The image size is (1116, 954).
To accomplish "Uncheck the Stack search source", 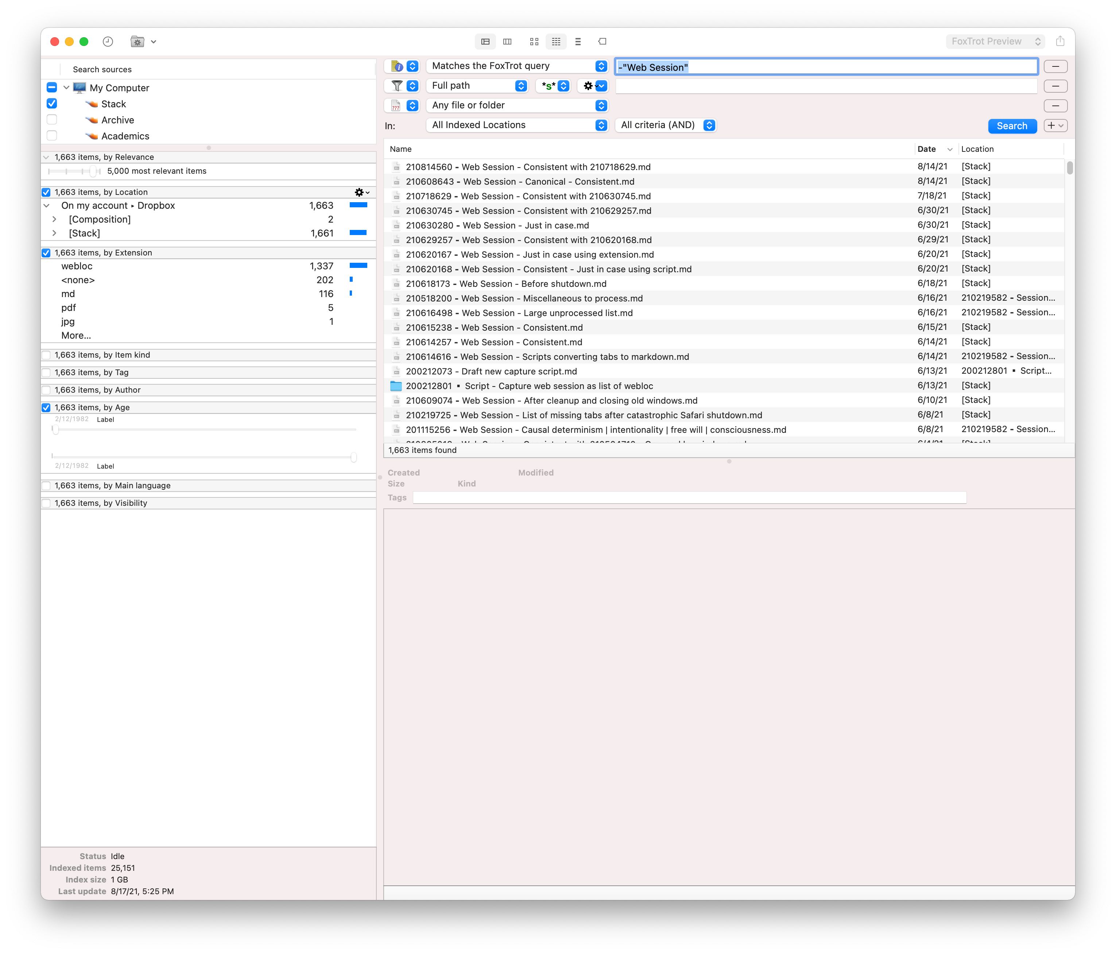I will click(x=52, y=104).
